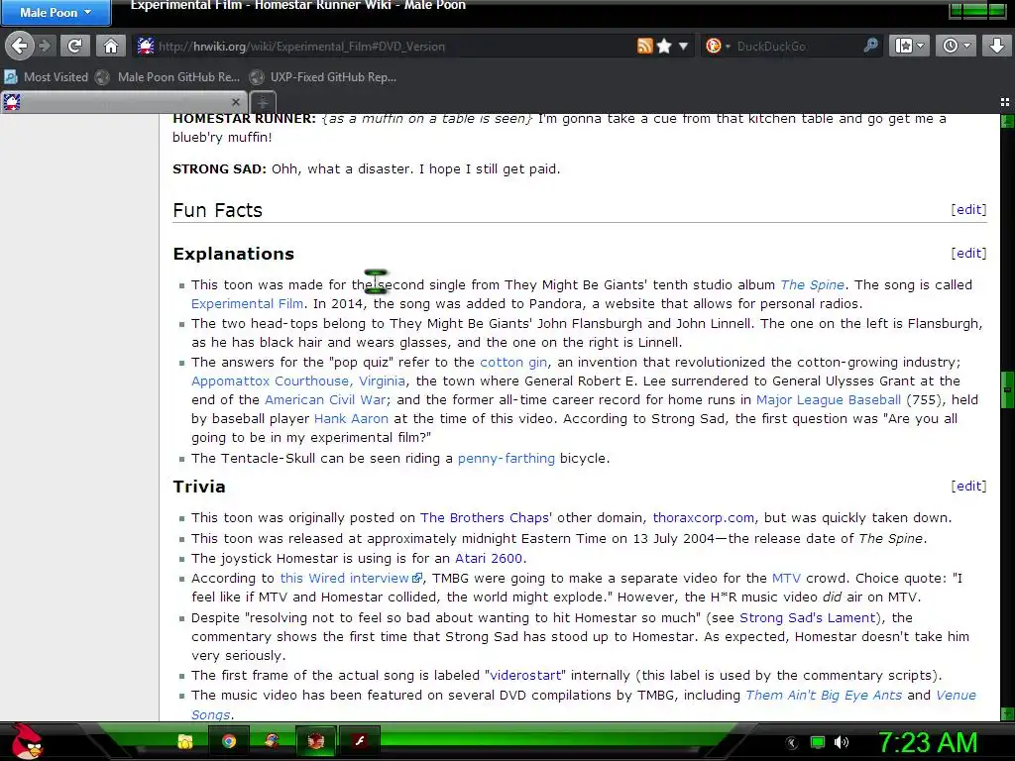Edit the Trivia section
Image resolution: width=1015 pixels, height=761 pixels.
tap(968, 486)
